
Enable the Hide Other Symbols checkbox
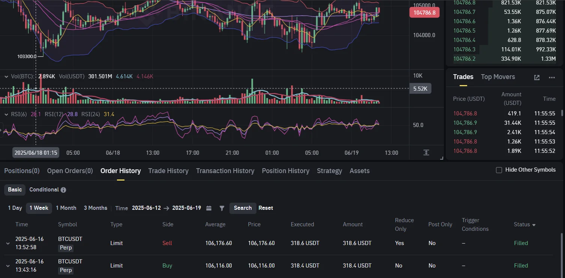point(499,170)
